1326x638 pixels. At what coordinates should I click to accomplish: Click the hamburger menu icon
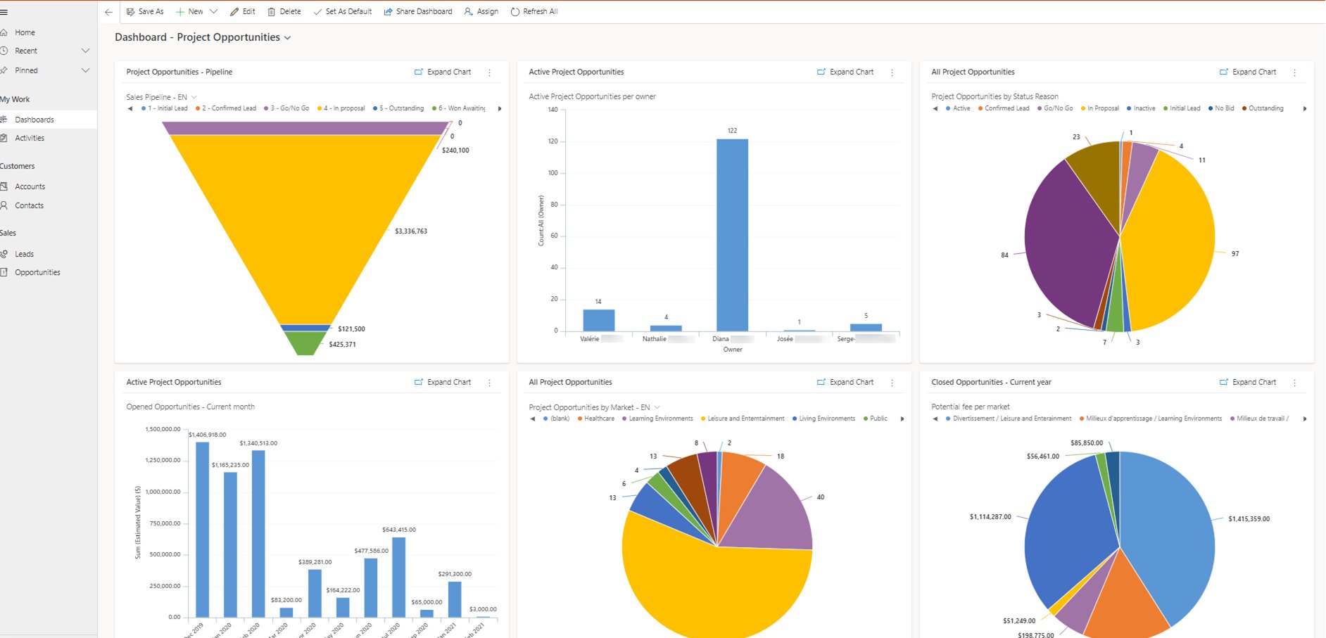tap(5, 11)
